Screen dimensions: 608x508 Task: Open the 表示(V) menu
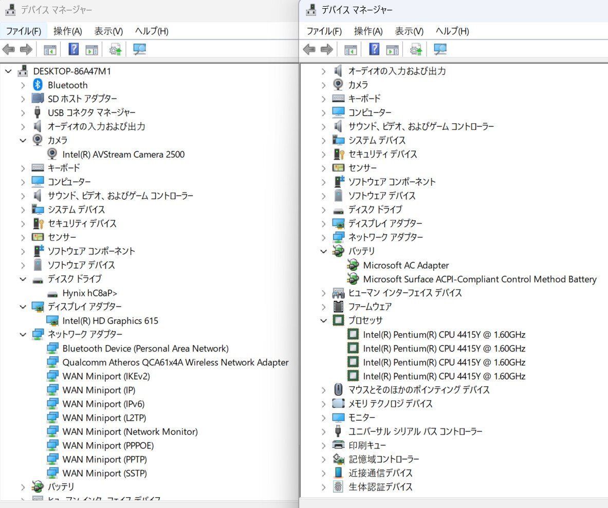[107, 31]
